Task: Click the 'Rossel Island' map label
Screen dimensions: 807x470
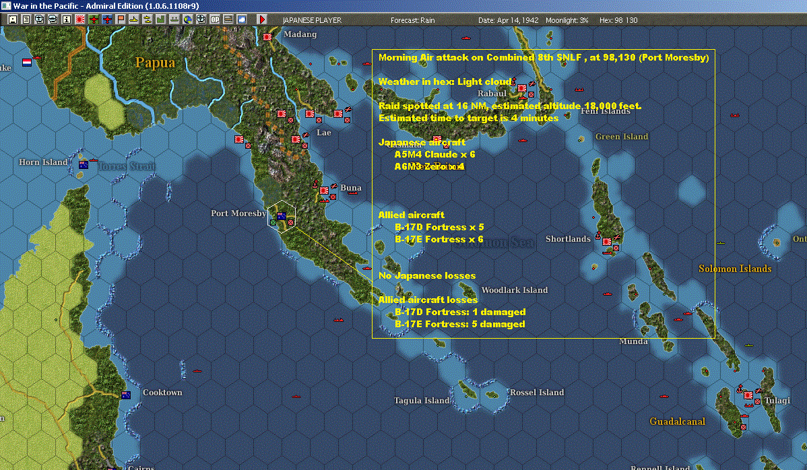Action: coord(537,392)
